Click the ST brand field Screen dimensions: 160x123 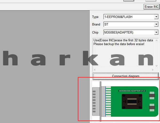pos(129,25)
